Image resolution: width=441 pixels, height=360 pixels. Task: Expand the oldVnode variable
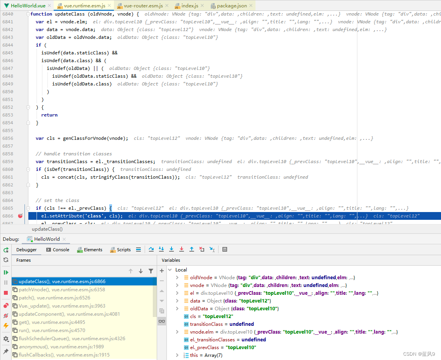click(x=178, y=277)
